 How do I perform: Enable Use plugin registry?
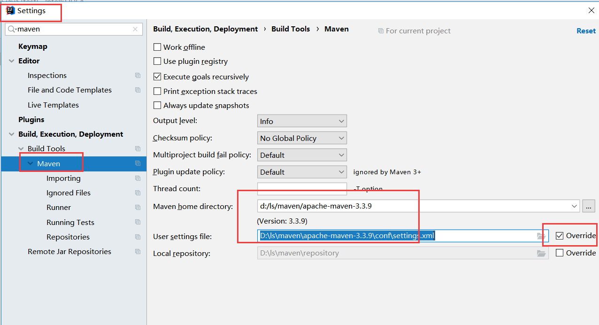click(x=157, y=61)
